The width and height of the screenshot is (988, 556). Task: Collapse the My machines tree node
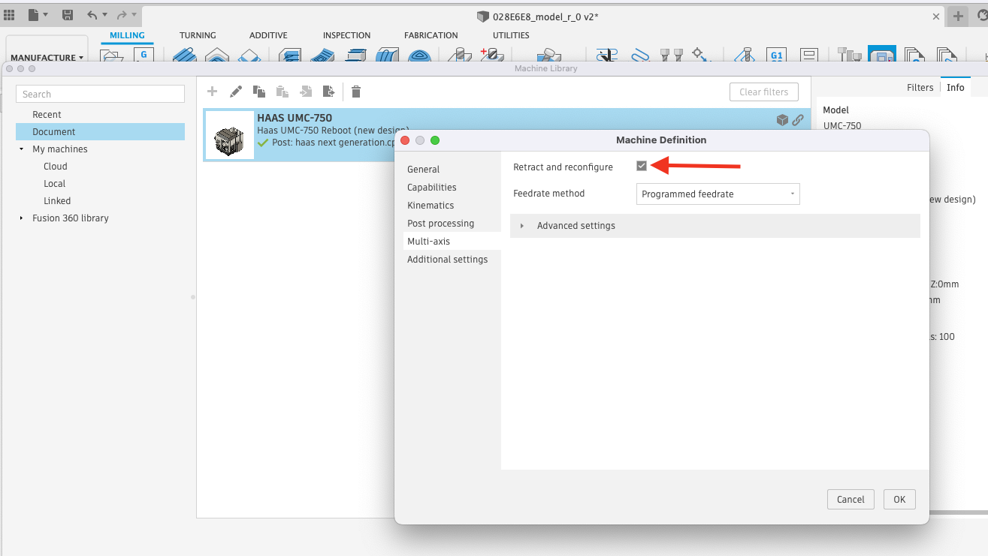[22, 149]
